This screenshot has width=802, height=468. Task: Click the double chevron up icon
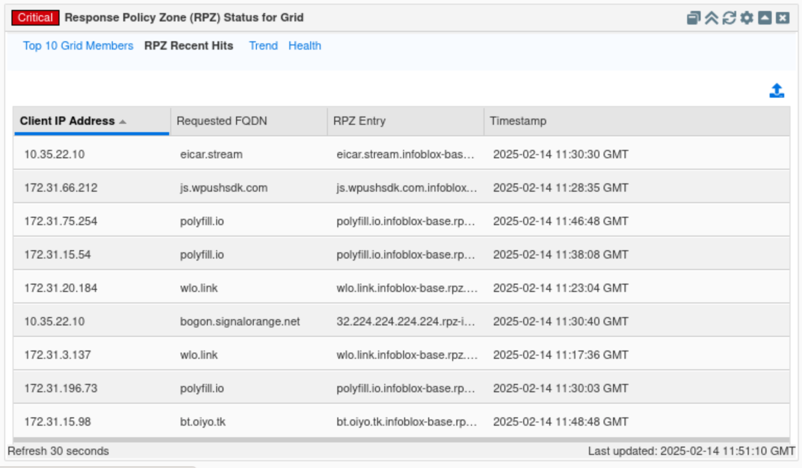tap(711, 18)
